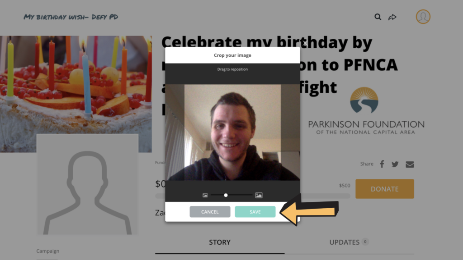
Task: Click the small image zoom-out icon
Action: coord(205,195)
